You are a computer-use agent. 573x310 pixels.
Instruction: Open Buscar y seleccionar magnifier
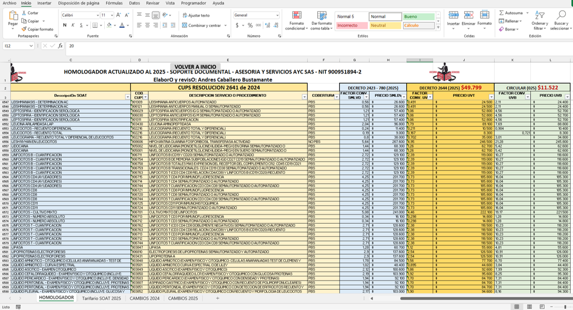(561, 15)
